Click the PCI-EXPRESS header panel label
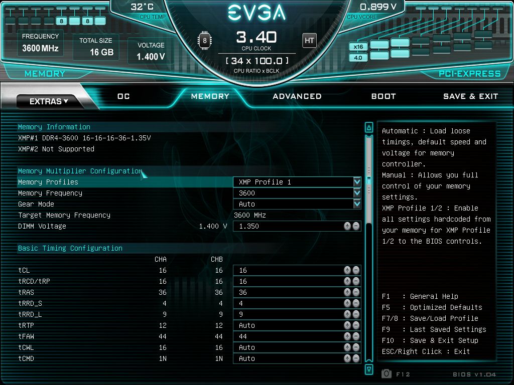Viewport: 514px width, 385px height. [x=470, y=74]
